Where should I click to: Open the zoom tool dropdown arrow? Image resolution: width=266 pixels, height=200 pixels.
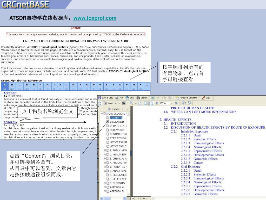(136, 103)
